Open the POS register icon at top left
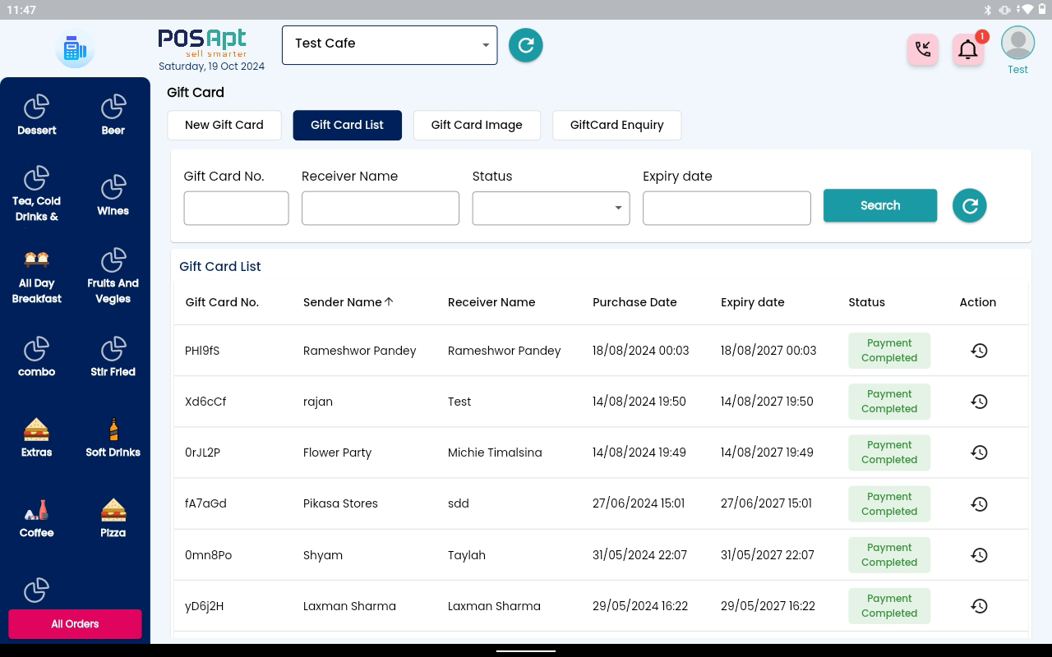This screenshot has width=1052, height=657. click(x=75, y=49)
